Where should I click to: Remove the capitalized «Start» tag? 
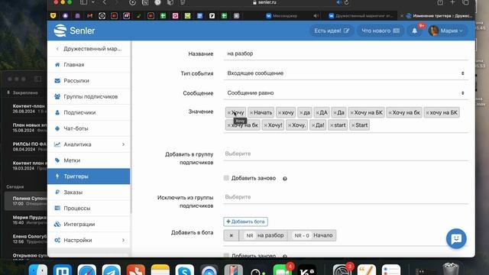[x=353, y=125]
